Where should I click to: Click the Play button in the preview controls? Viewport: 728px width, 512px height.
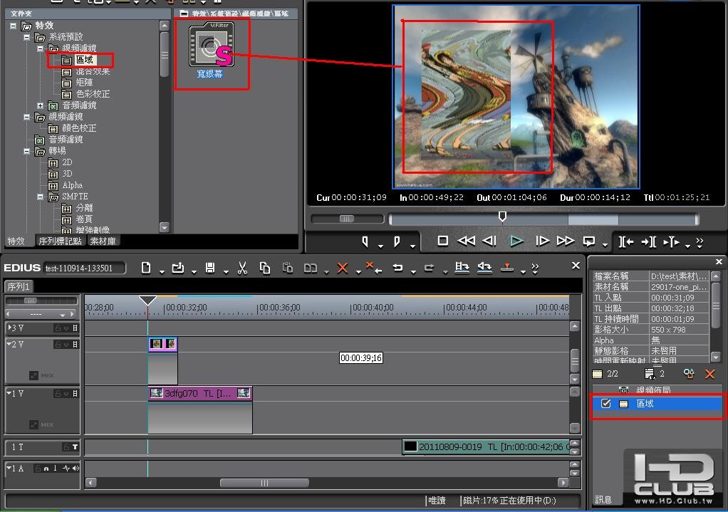coord(516,241)
